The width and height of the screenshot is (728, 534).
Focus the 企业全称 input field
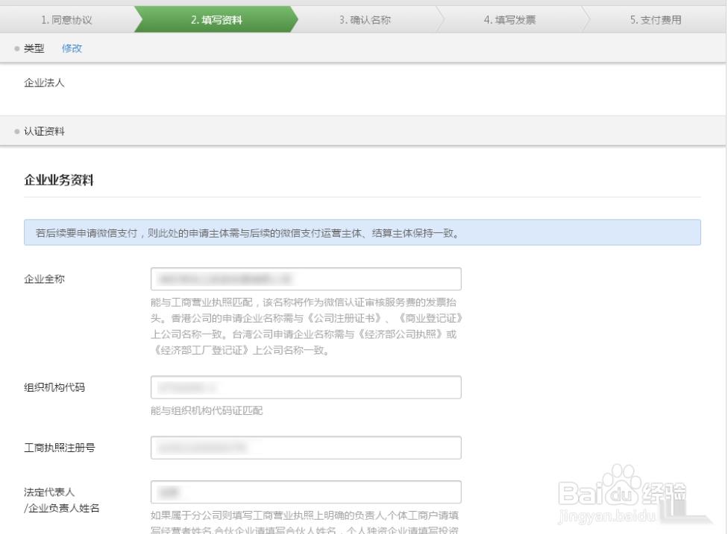point(306,279)
